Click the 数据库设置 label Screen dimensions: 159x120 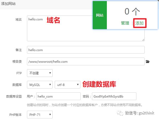tap(14, 96)
